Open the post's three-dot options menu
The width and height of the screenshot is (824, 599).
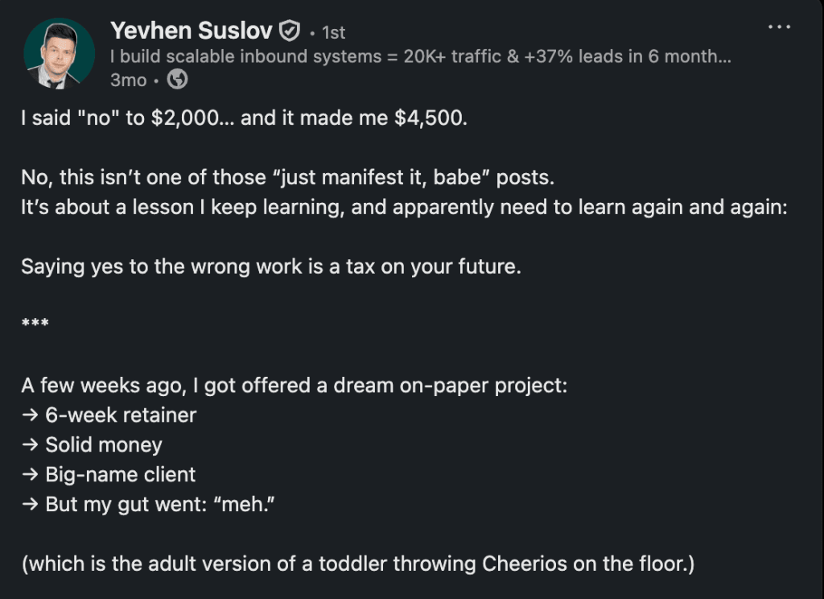(779, 27)
